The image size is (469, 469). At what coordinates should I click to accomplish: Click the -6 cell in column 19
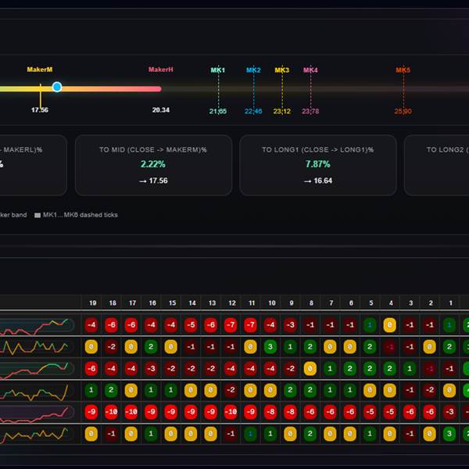pyautogui.click(x=91, y=368)
